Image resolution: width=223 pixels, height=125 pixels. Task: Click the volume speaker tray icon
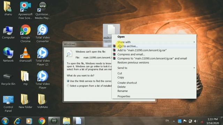coord(196,121)
